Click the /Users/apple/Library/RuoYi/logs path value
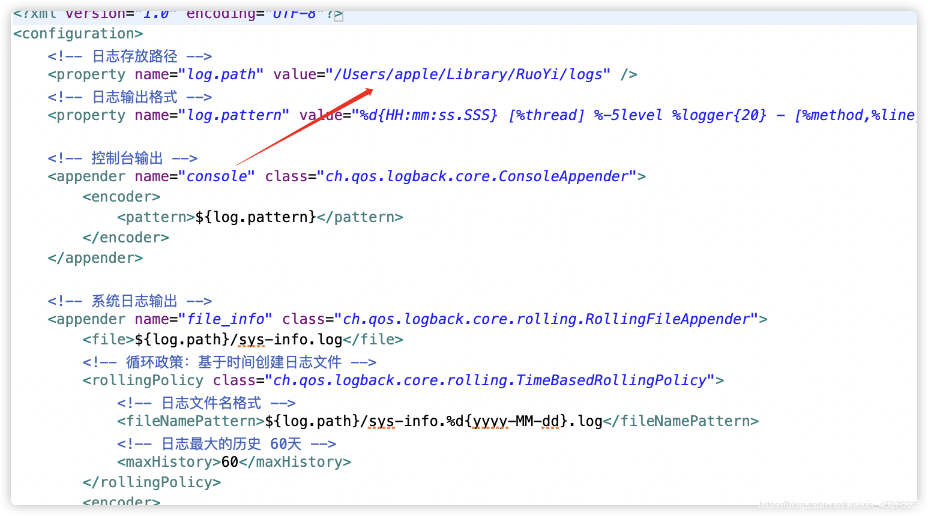Viewport: 928px width, 516px height. click(x=472, y=74)
